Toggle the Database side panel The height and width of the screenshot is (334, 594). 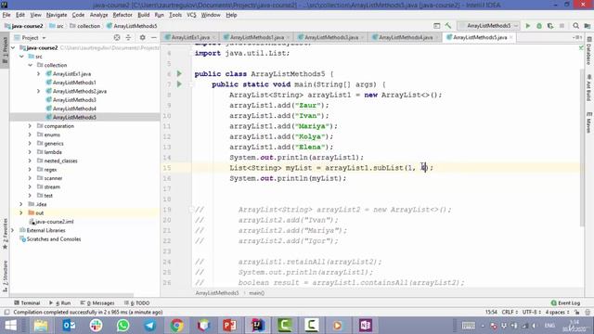coord(589,52)
